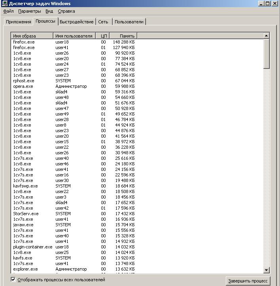280x286 pixels.
Task: Click memory value 30 948 КБ
Action: pyautogui.click(x=125, y=153)
